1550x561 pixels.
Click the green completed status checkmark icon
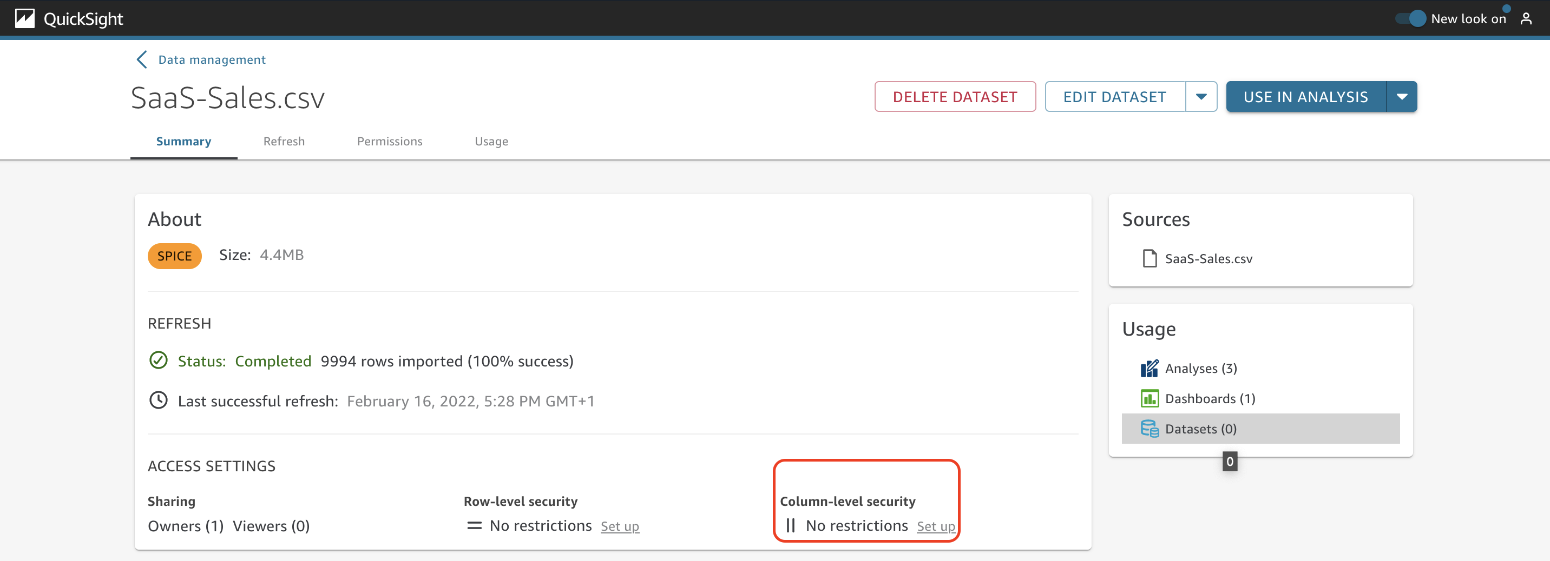coord(158,360)
